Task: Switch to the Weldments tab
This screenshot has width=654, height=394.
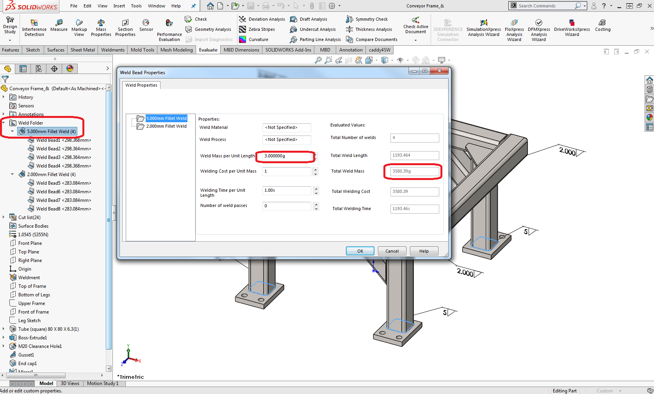Action: [112, 50]
